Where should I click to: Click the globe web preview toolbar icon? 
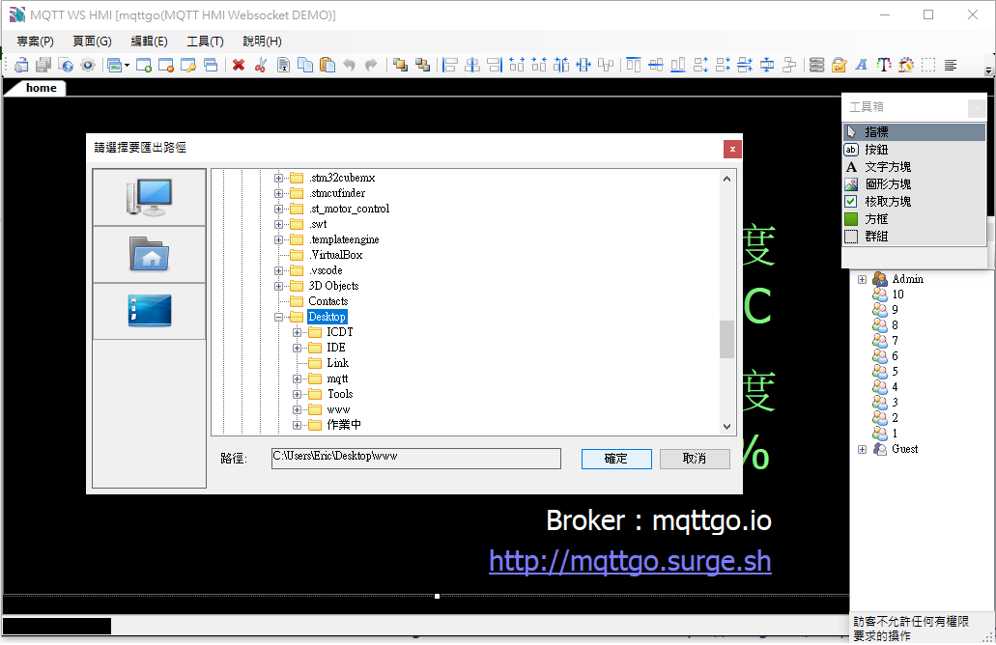point(66,65)
